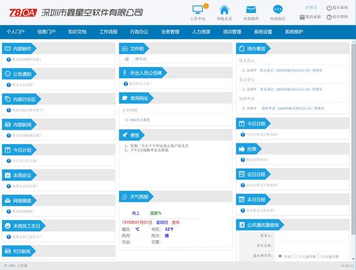Screen dimensions: 356x270
Task: Click the 投票 thumbs-up panel icon
Action: [x=241, y=149]
